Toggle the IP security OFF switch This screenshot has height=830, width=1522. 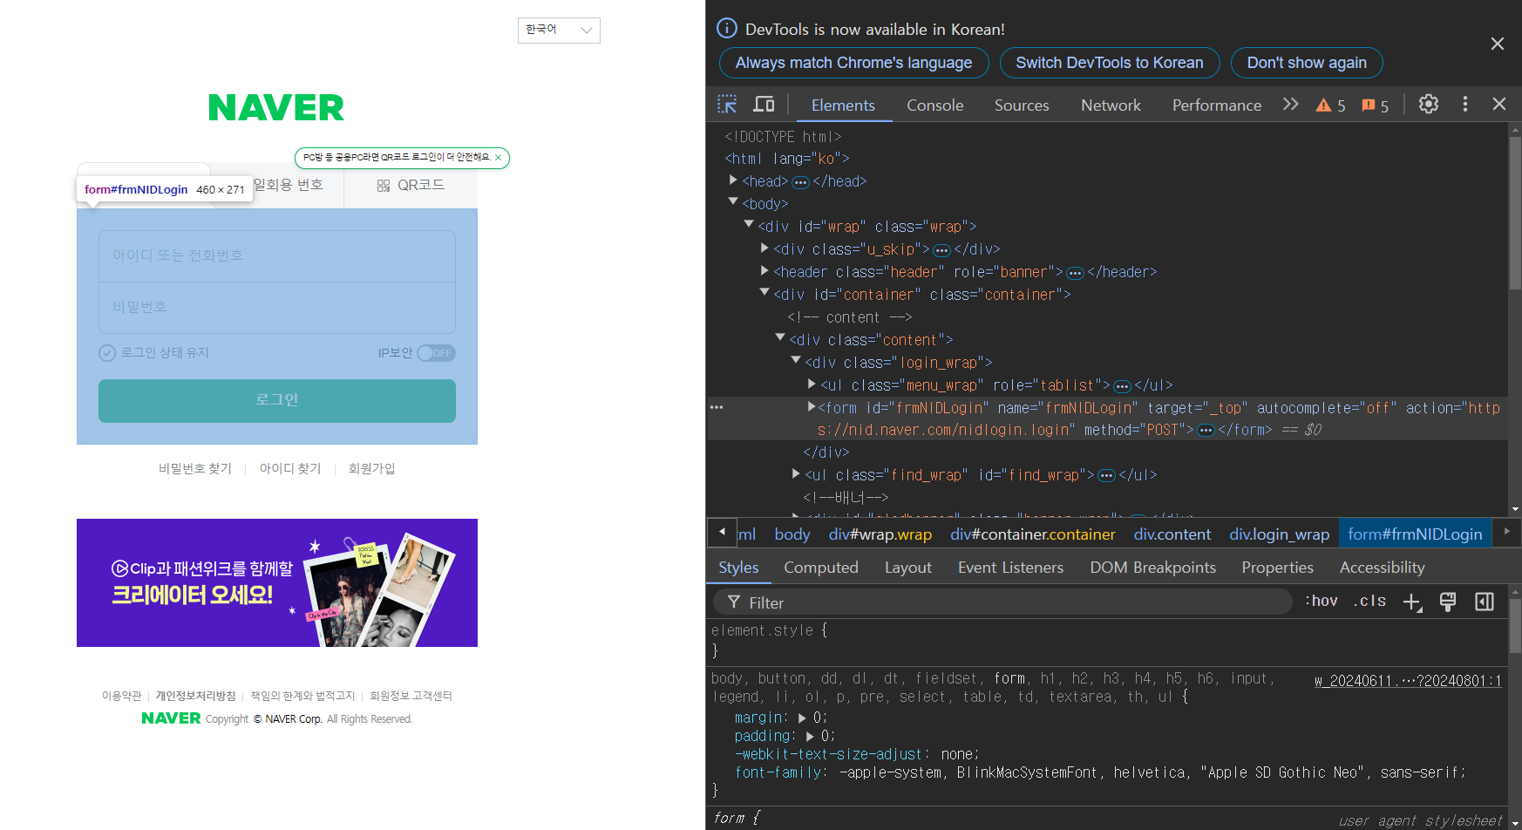coord(436,353)
